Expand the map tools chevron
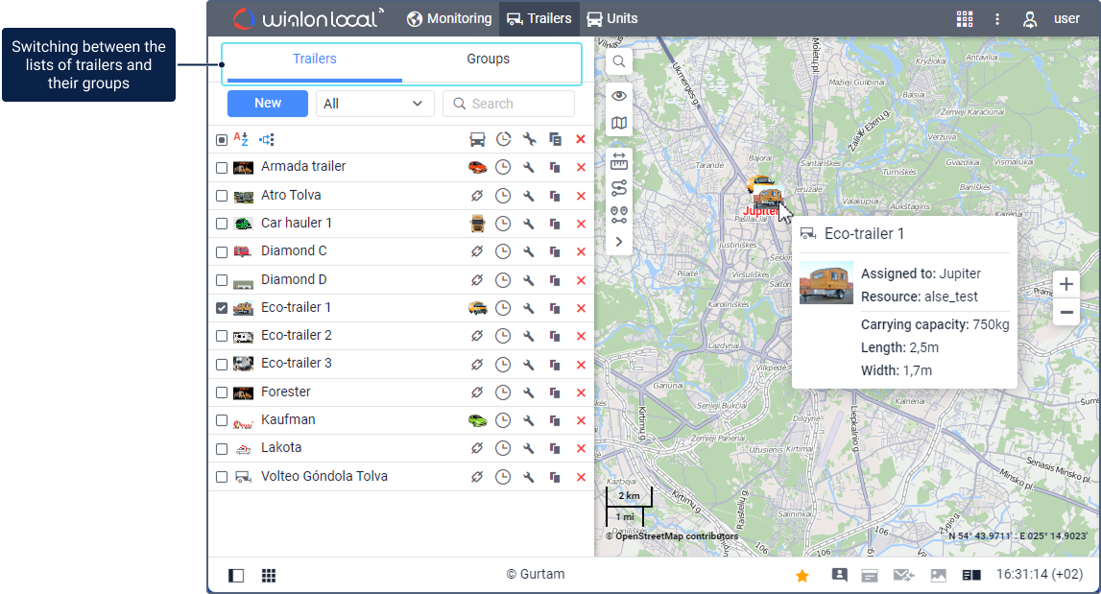The image size is (1101, 594). (618, 242)
